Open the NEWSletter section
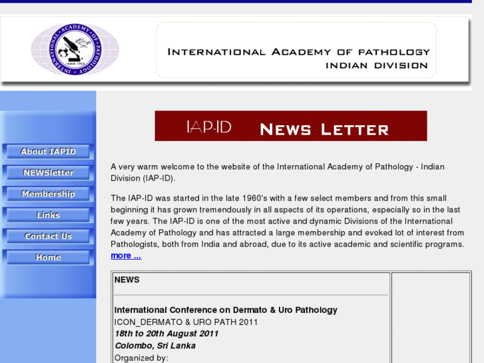Viewport: 484px width, 363px height. 48,173
